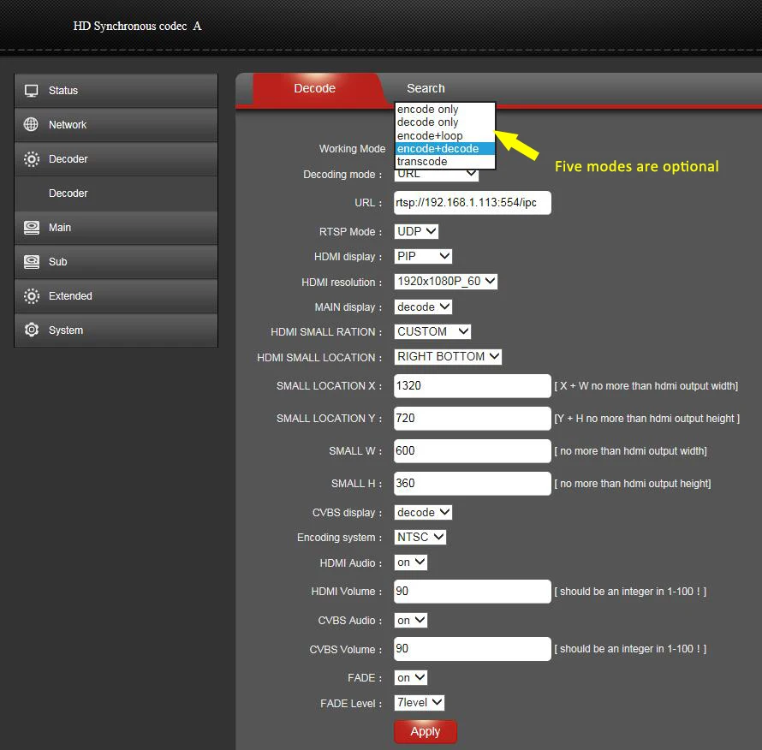
Task: Expand HDMI SMALL LOCATION dropdown showing RIGHT BOTTOM
Action: 448,357
